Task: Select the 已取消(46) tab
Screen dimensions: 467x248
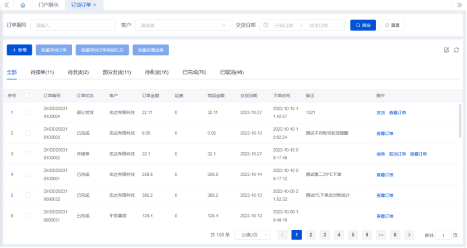Action: pos(232,72)
